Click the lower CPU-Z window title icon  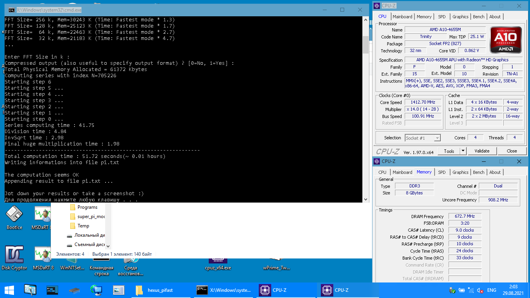pyautogui.click(x=377, y=161)
